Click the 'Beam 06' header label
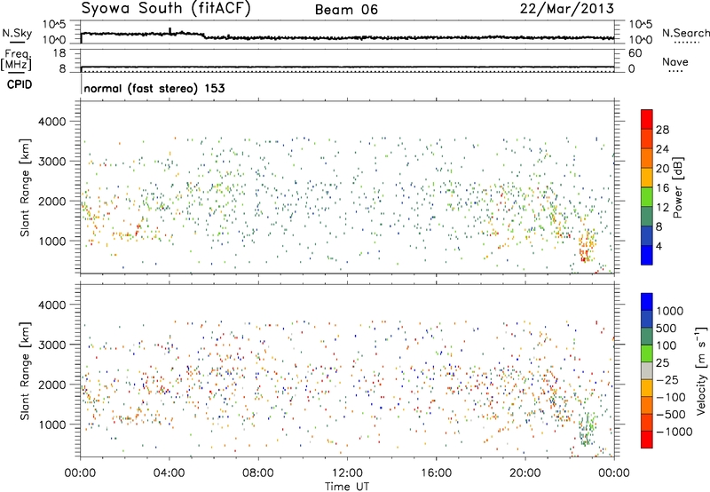Image resolution: width=710 pixels, height=492 pixels. click(346, 10)
